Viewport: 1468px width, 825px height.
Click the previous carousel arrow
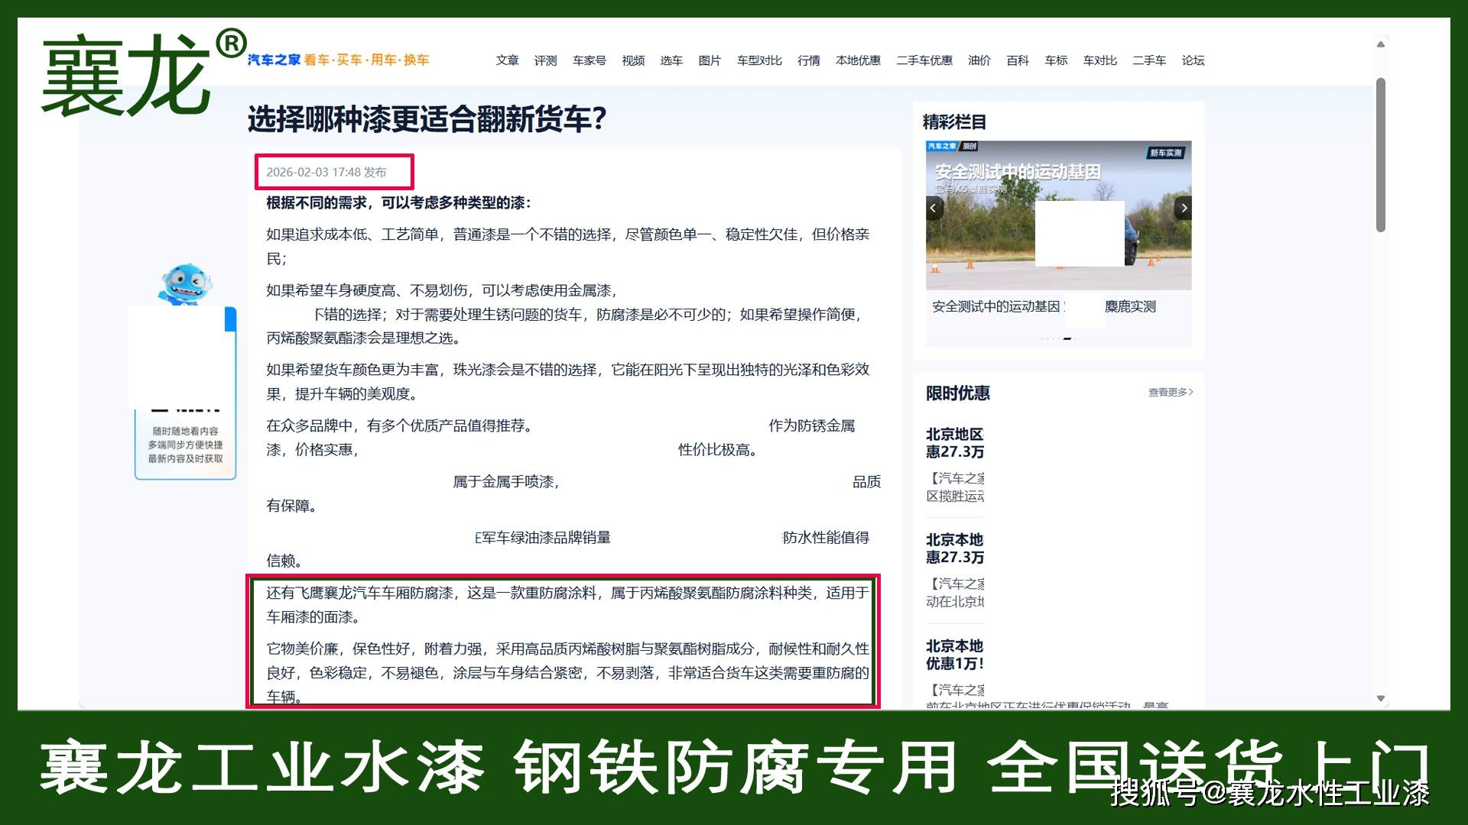coord(934,208)
